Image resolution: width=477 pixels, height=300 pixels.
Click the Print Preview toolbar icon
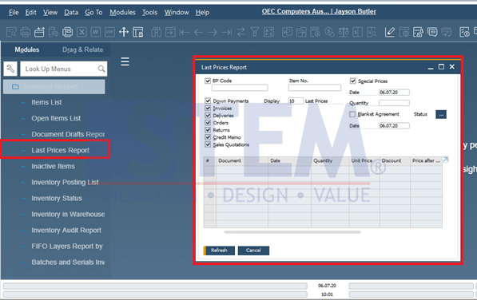tap(11, 32)
